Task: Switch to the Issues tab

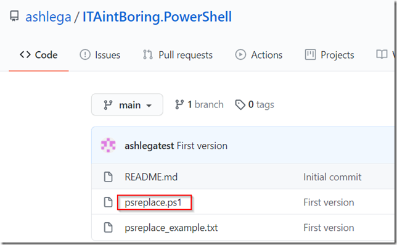Action: click(100, 55)
